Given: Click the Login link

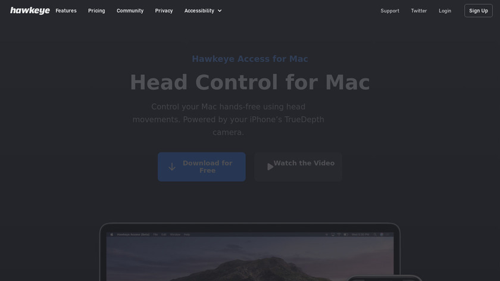Looking at the screenshot, I should pyautogui.click(x=445, y=11).
